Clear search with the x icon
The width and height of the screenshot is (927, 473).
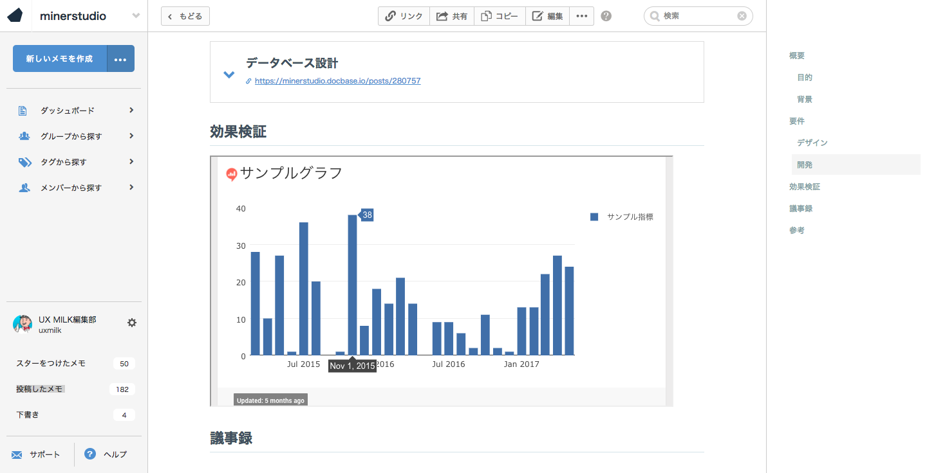[x=742, y=16]
